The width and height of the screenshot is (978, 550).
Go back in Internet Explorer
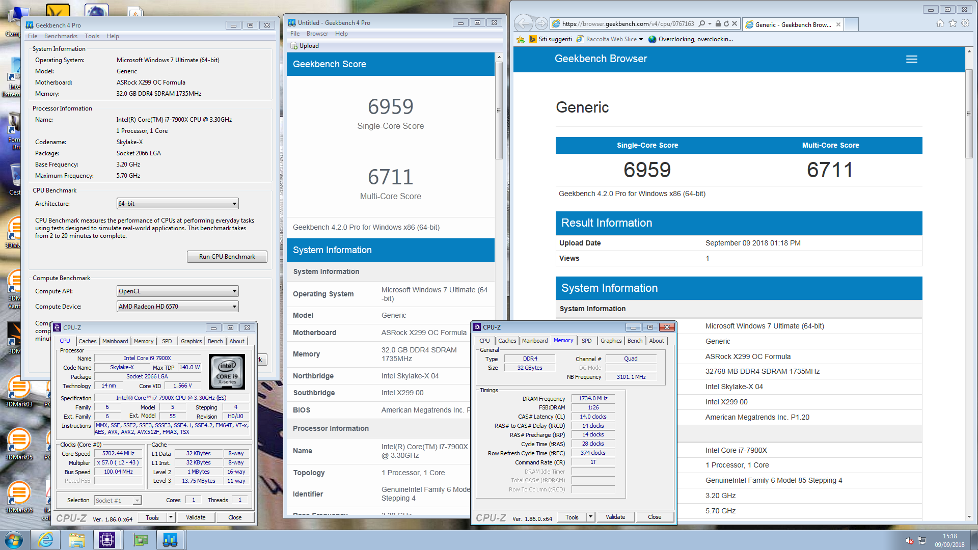tap(523, 23)
